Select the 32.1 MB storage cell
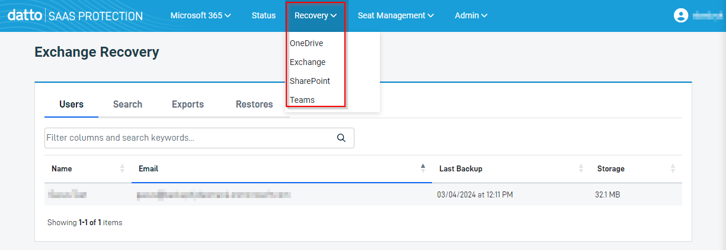 click(607, 194)
